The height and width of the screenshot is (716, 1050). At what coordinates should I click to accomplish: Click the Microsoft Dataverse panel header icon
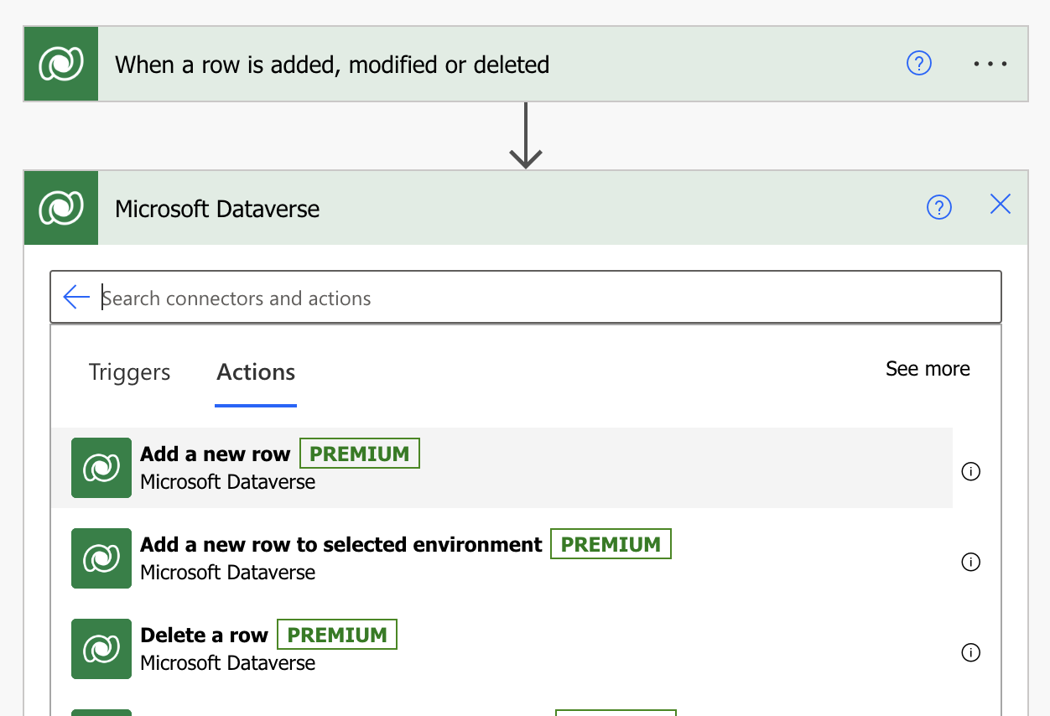pyautogui.click(x=61, y=208)
